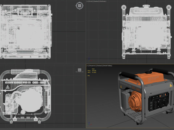Click the Verts count statistic in the Perspective viewport
Screen dimensions: 174x130
(92, 72)
